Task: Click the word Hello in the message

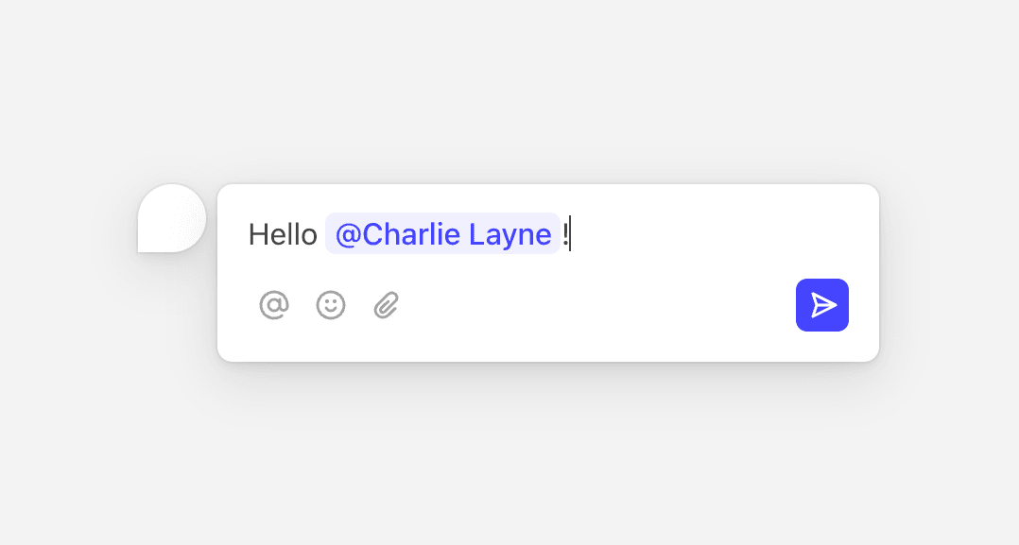Action: pos(282,234)
